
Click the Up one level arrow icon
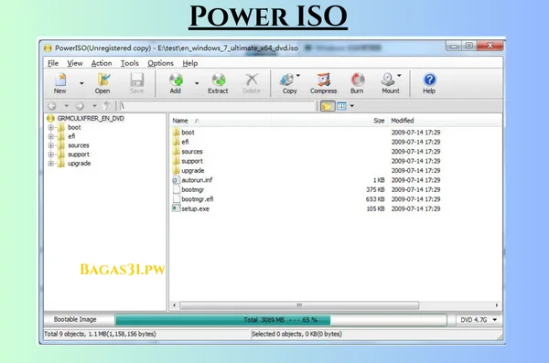[106, 106]
